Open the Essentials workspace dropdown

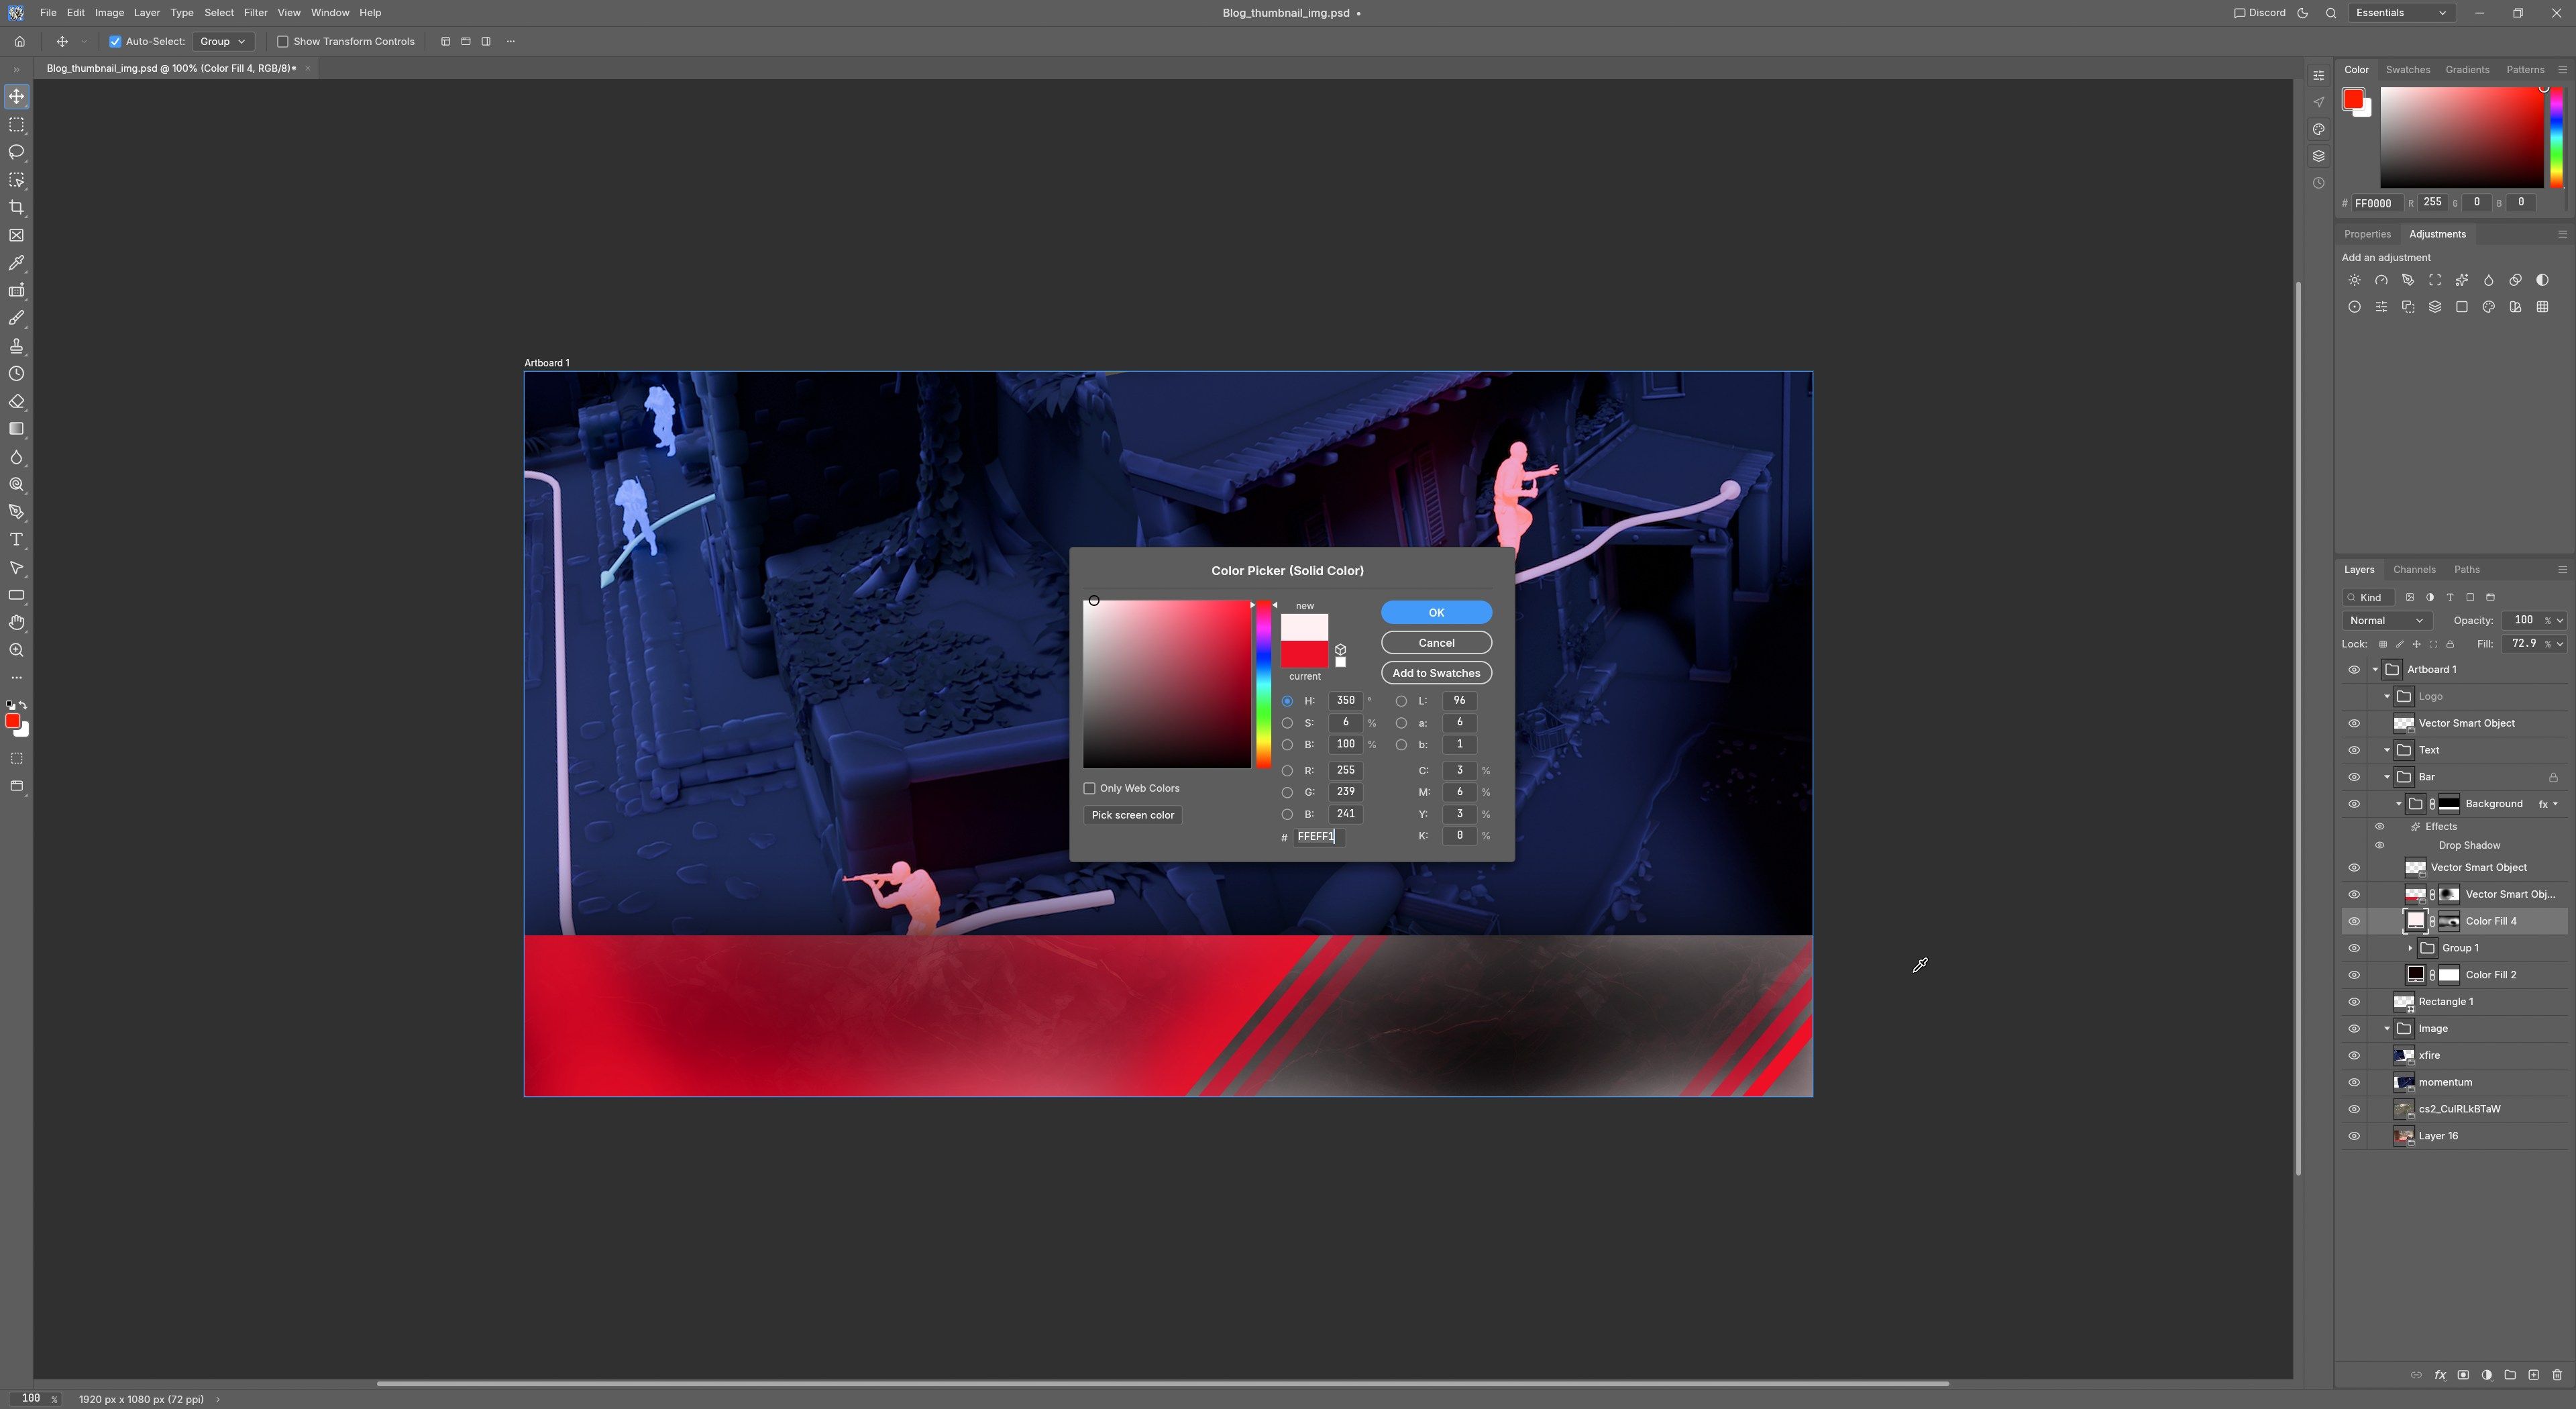click(x=2400, y=13)
